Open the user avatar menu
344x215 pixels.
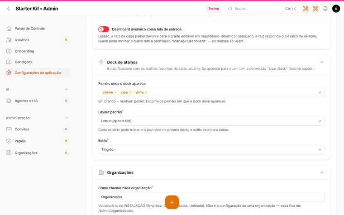336,9
